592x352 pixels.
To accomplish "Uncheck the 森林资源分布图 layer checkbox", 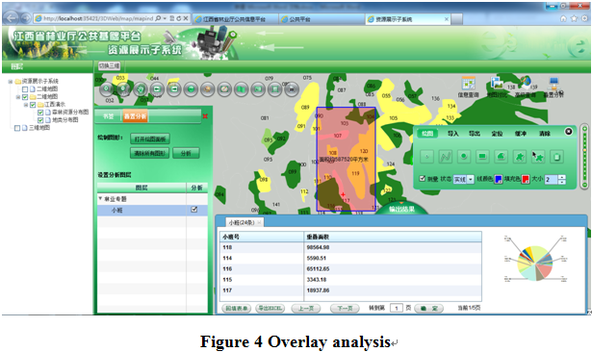I will (x=40, y=113).
